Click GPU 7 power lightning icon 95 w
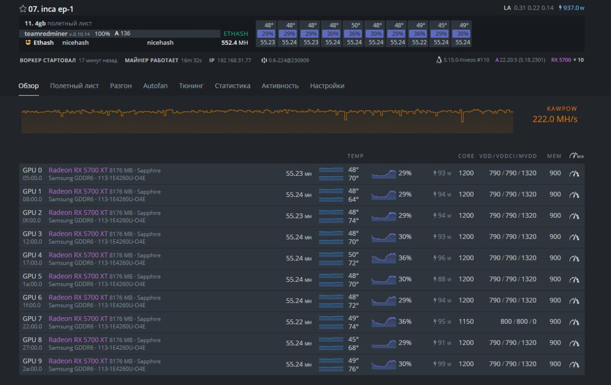The width and height of the screenshot is (611, 385). [x=435, y=321]
